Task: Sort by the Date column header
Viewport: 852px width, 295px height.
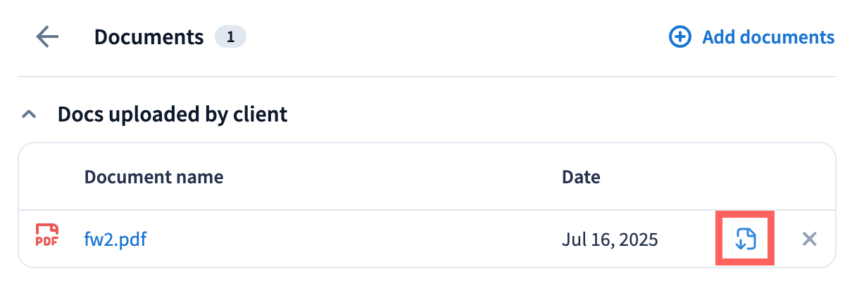Action: point(581,177)
